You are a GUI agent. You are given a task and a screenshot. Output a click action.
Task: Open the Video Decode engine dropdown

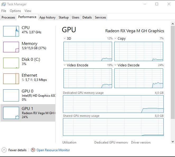click(x=116, y=65)
